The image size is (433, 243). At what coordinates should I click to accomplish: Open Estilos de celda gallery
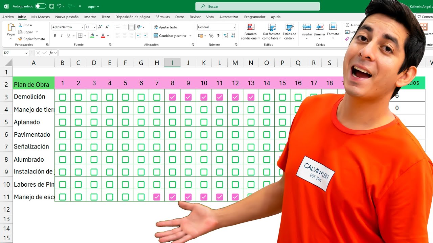pos(289,32)
